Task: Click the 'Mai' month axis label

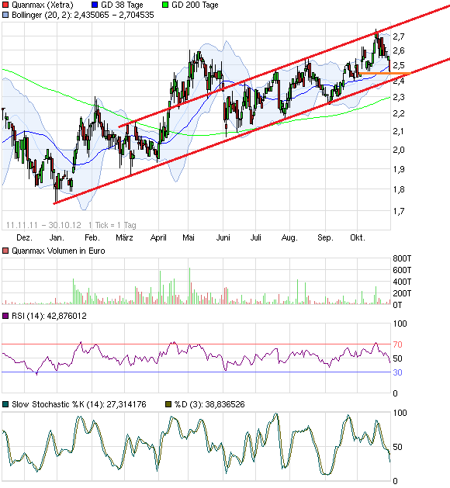Action: [x=189, y=237]
